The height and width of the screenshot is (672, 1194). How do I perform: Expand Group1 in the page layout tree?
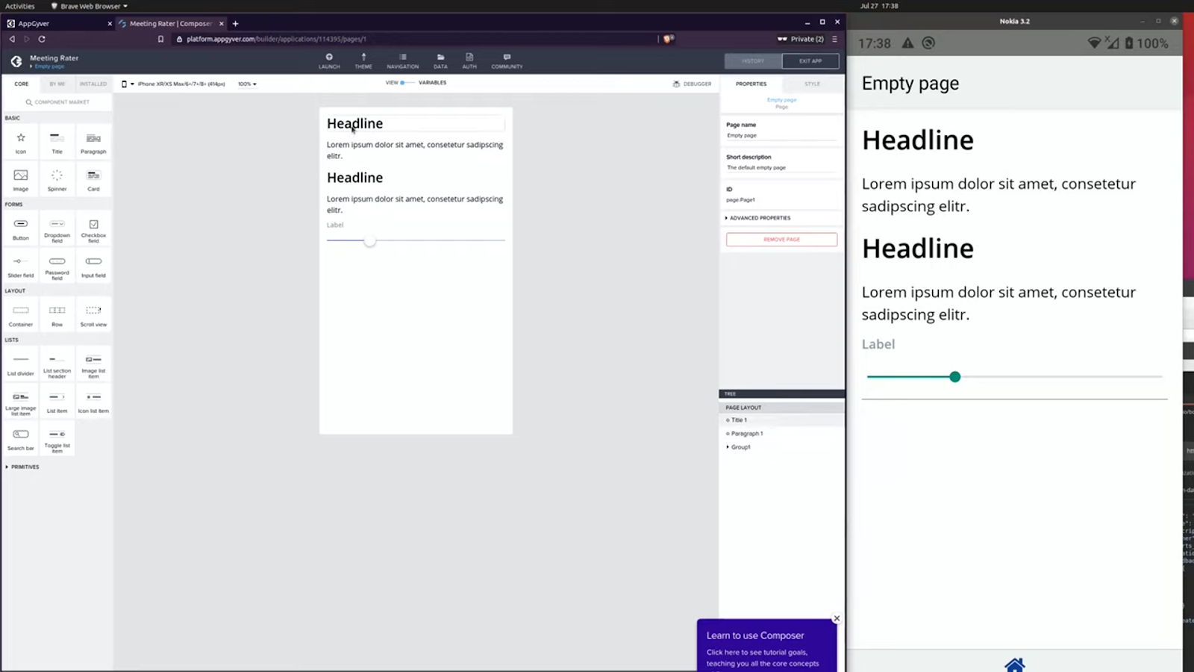click(x=728, y=447)
